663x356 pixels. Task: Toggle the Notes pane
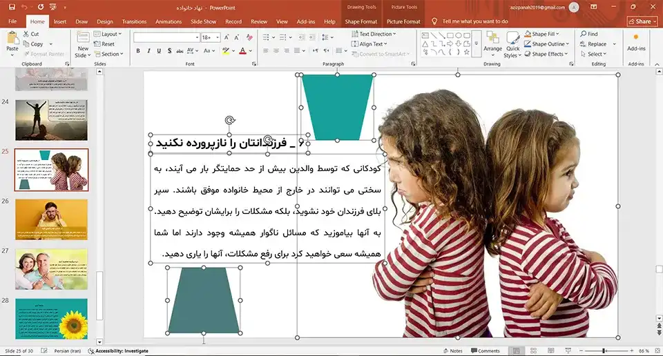tap(452, 351)
